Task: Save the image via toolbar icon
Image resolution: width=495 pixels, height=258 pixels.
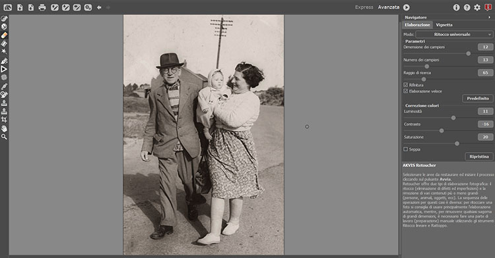Action: (31, 7)
